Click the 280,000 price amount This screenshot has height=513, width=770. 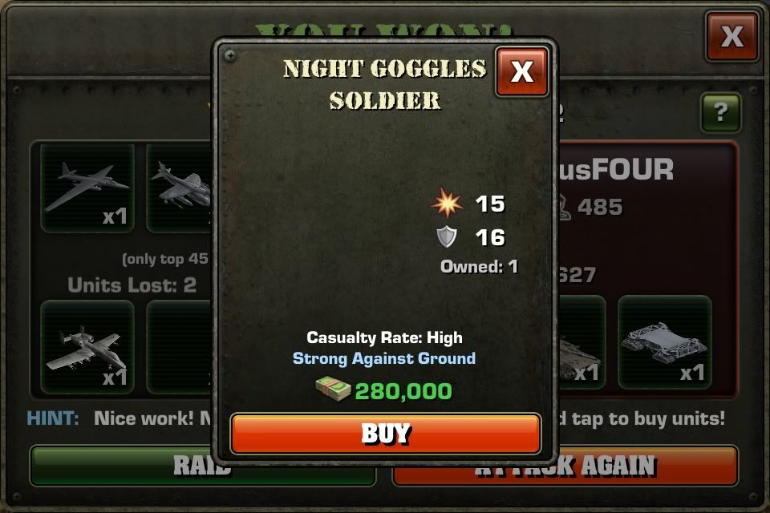pyautogui.click(x=403, y=391)
